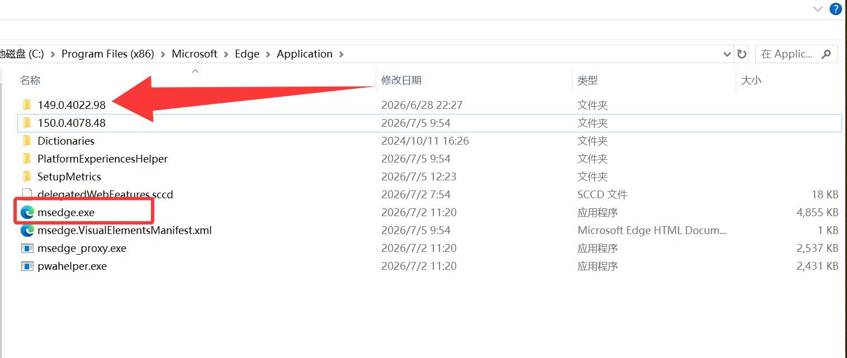Sort by the 类型 column header
Image resolution: width=847 pixels, height=358 pixels.
588,80
